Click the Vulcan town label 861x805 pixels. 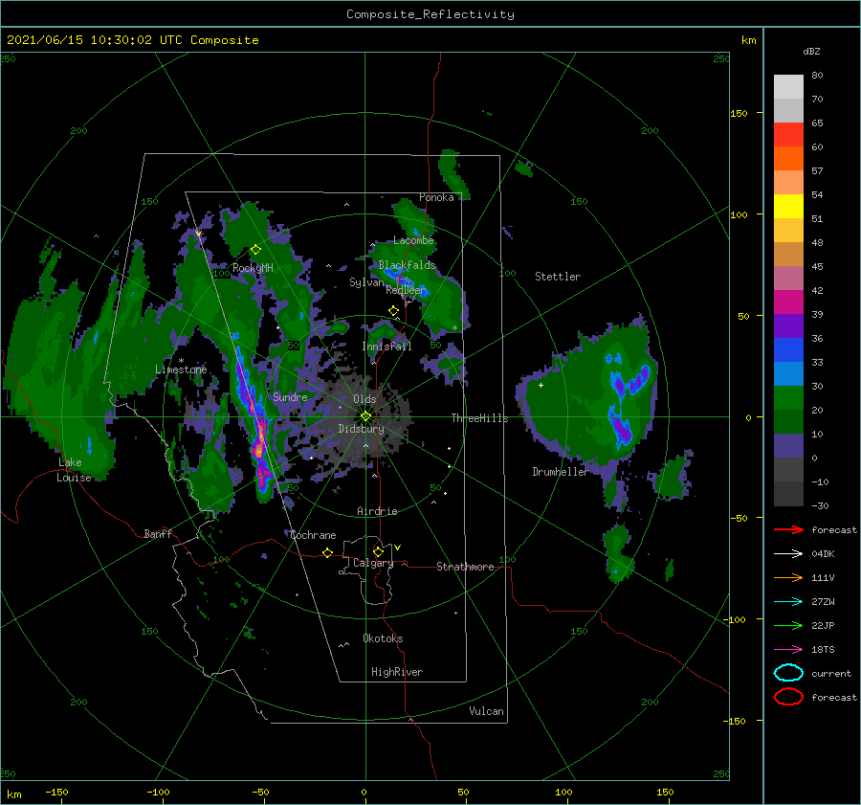[x=487, y=711]
